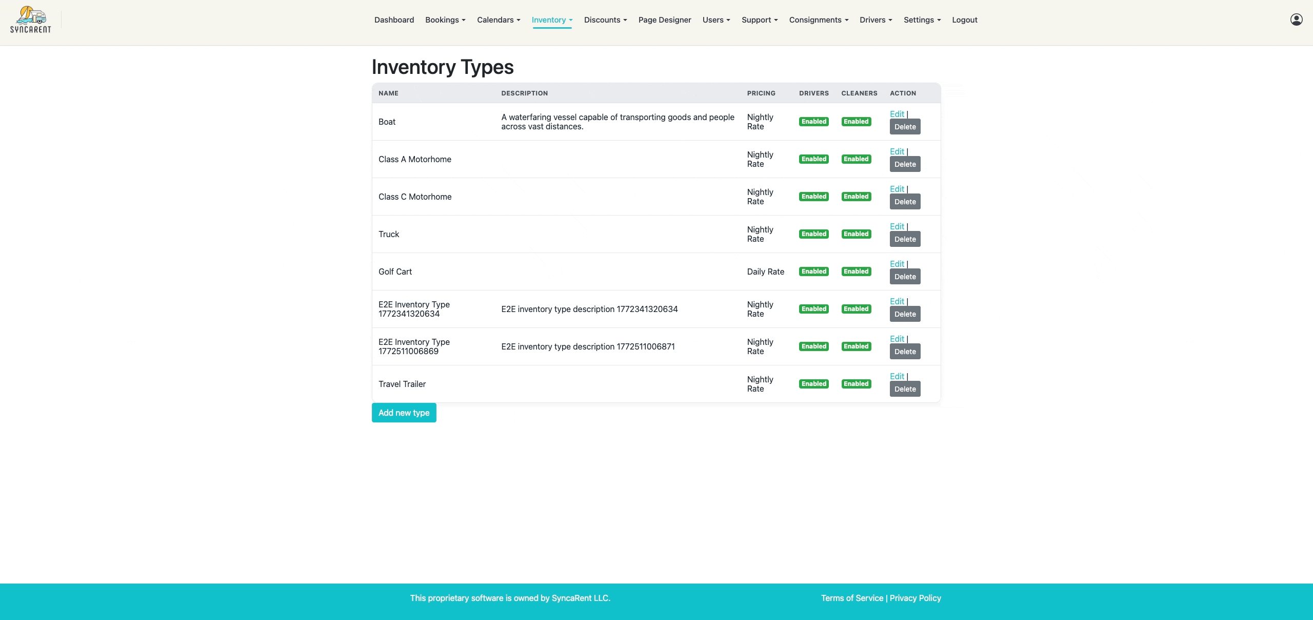Delete the Boat inventory type

(x=905, y=127)
